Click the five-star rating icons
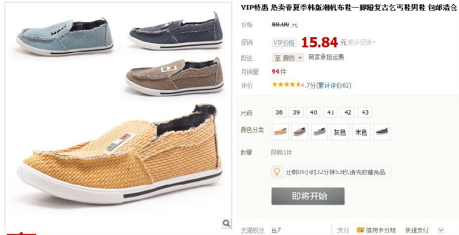The width and height of the screenshot is (459, 235). [286, 84]
